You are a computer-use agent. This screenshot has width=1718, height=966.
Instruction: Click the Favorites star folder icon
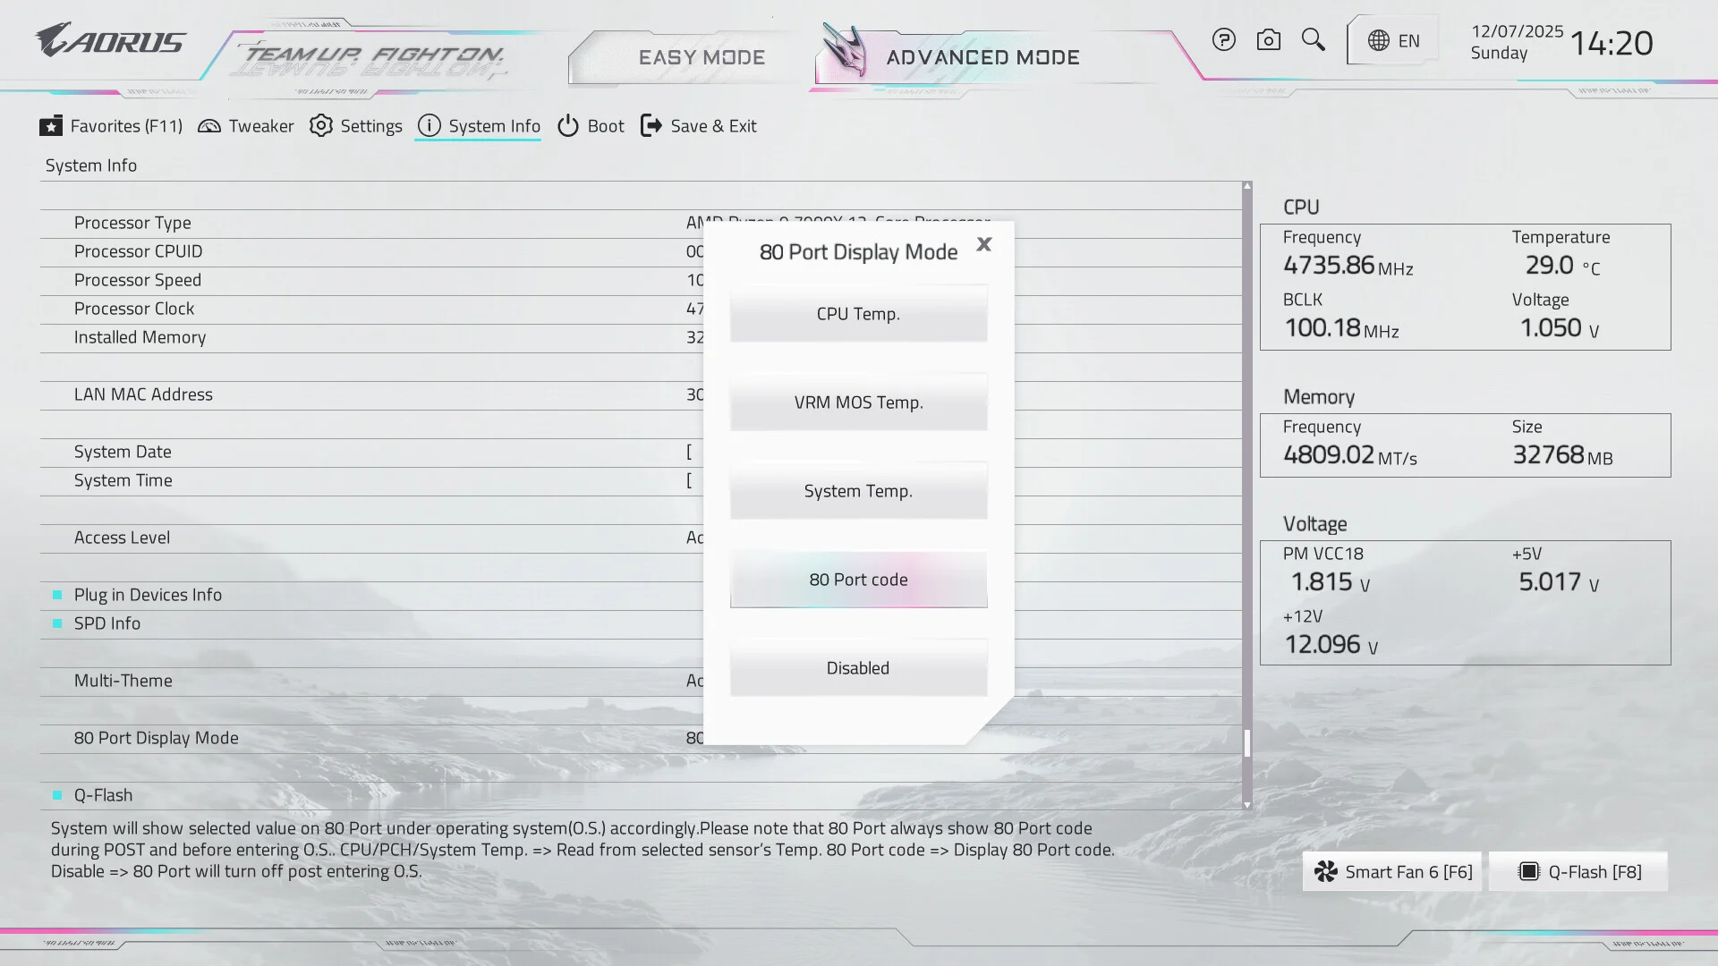coord(51,126)
